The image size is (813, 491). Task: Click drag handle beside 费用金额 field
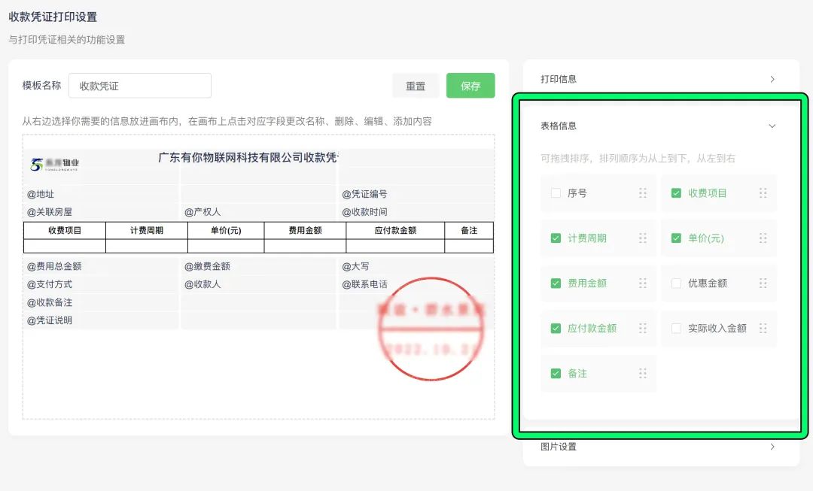point(642,283)
